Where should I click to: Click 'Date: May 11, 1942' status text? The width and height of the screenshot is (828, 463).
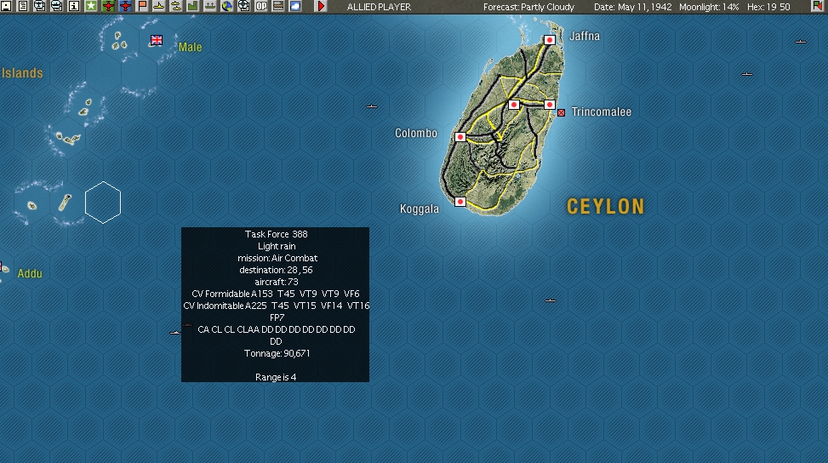632,7
